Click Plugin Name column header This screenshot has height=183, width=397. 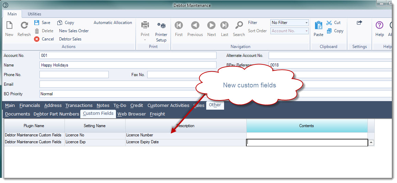(x=34, y=126)
